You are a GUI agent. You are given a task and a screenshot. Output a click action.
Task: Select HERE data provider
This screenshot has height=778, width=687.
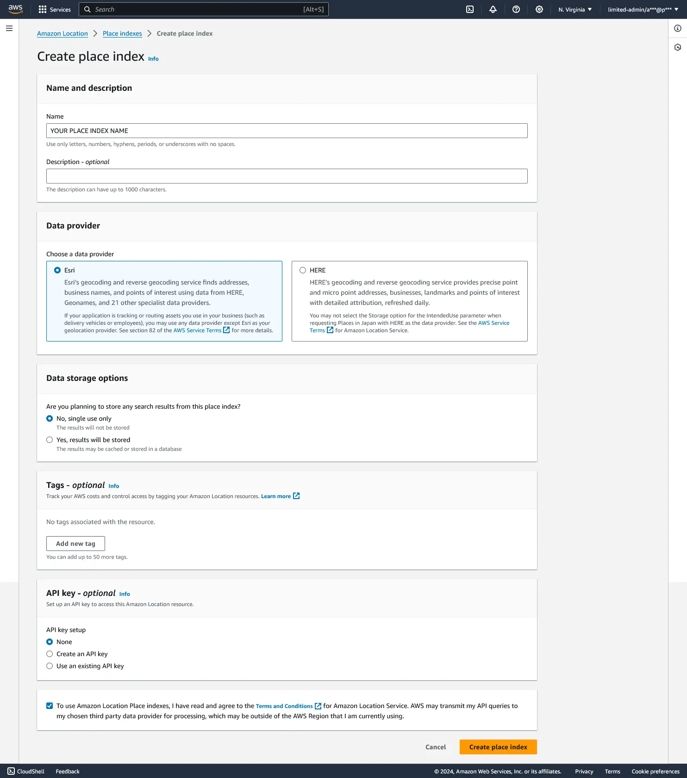tap(303, 270)
